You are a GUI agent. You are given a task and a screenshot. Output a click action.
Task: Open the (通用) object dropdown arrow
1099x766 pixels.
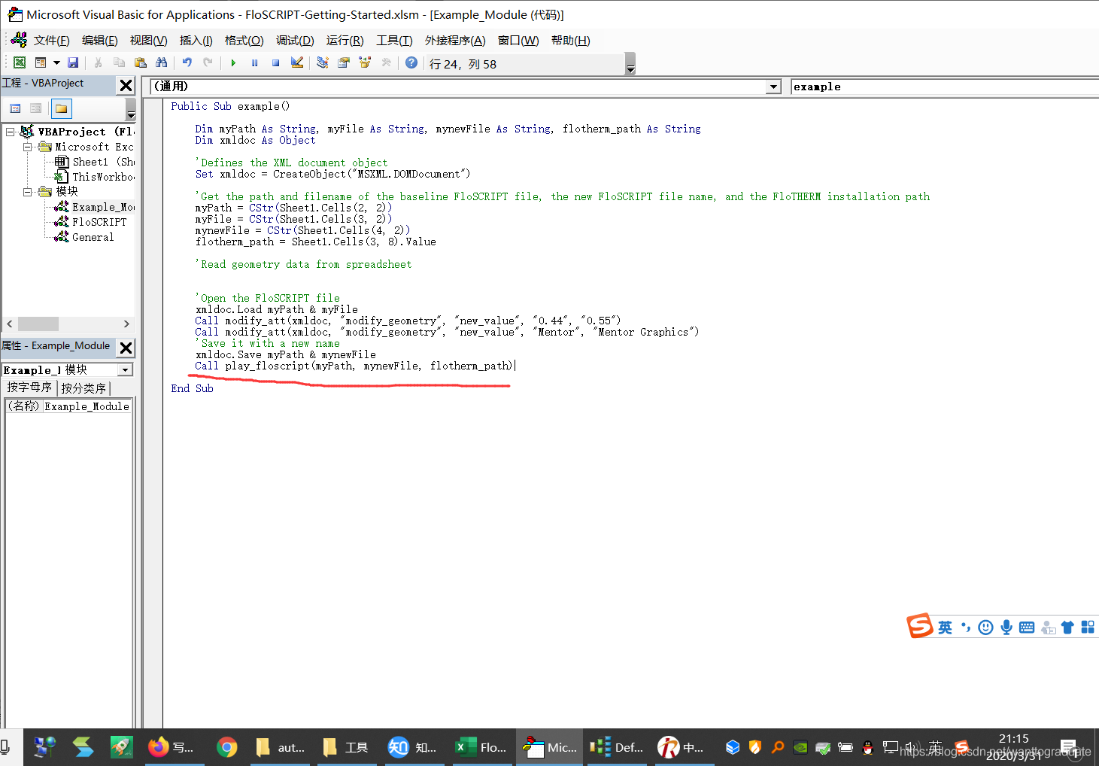[773, 87]
